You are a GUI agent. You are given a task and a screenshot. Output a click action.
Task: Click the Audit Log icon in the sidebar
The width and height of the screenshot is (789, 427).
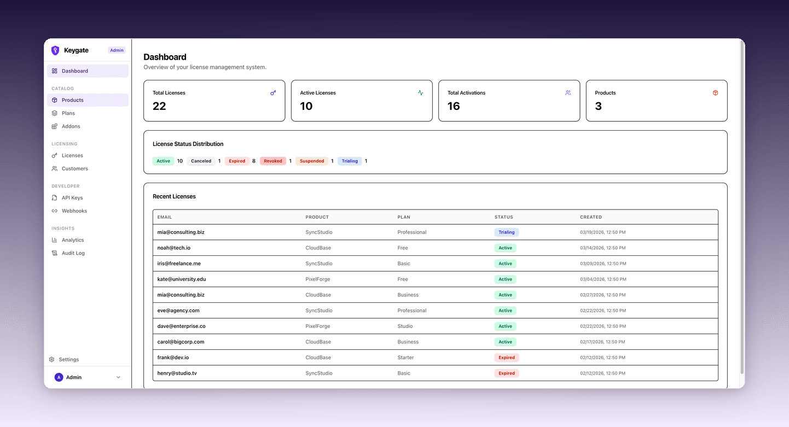coord(55,253)
